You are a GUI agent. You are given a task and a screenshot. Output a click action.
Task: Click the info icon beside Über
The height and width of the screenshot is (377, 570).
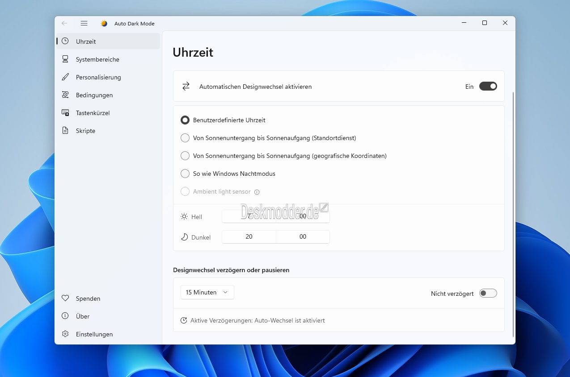65,316
